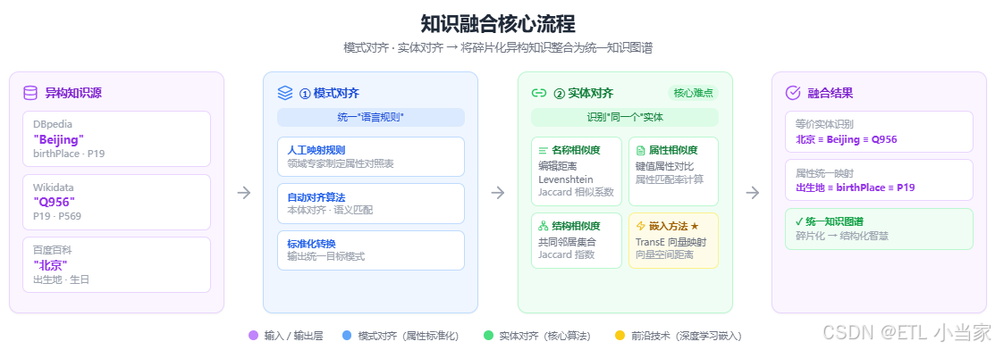995x350 pixels.
Task: Select the 异构知识源 panel heading
Action: pyautogui.click(x=73, y=93)
